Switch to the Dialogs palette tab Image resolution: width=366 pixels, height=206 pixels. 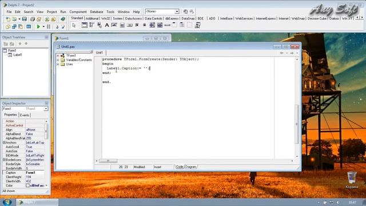point(334,18)
